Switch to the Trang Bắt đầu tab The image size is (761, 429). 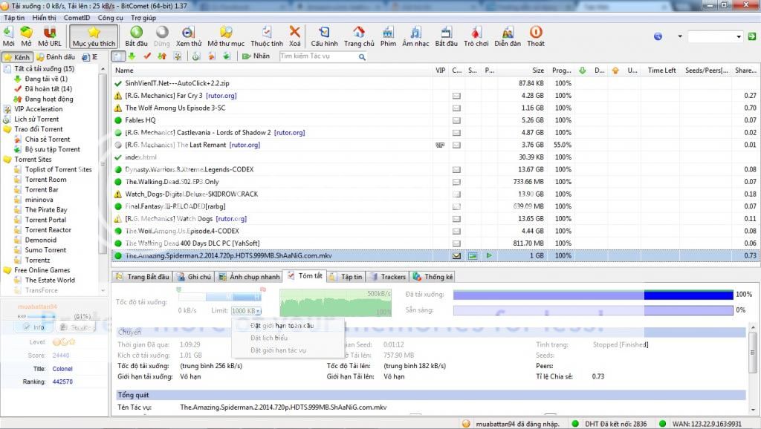click(x=143, y=277)
